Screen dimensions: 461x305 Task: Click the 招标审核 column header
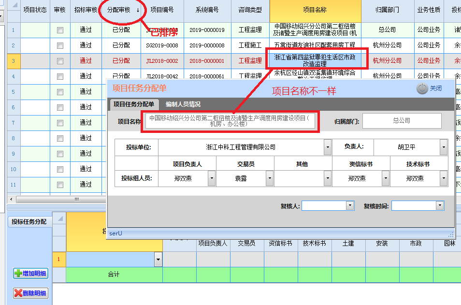[x=86, y=10]
